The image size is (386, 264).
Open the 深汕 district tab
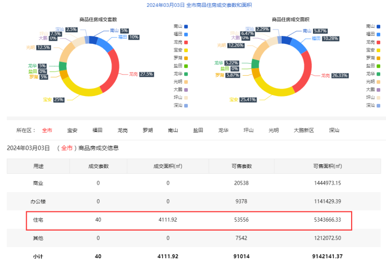click(x=334, y=130)
